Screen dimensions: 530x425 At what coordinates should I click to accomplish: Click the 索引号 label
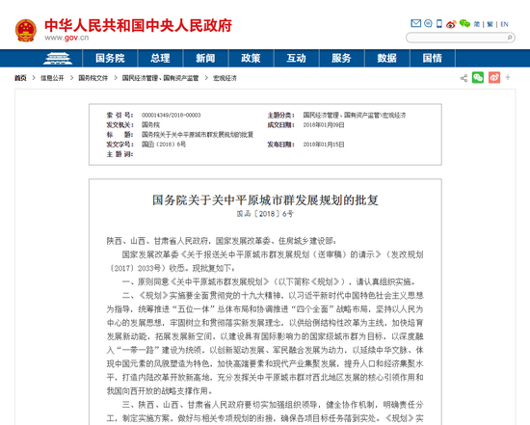[x=119, y=116]
